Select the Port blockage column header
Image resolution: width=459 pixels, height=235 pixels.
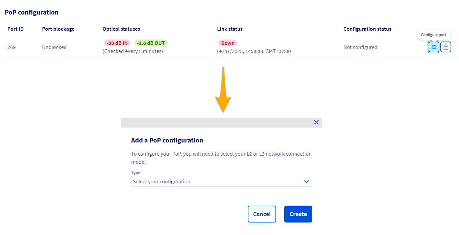[58, 29]
